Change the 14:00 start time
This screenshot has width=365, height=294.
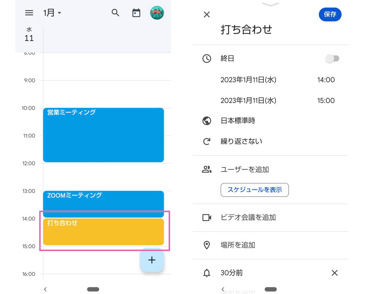[x=326, y=80]
